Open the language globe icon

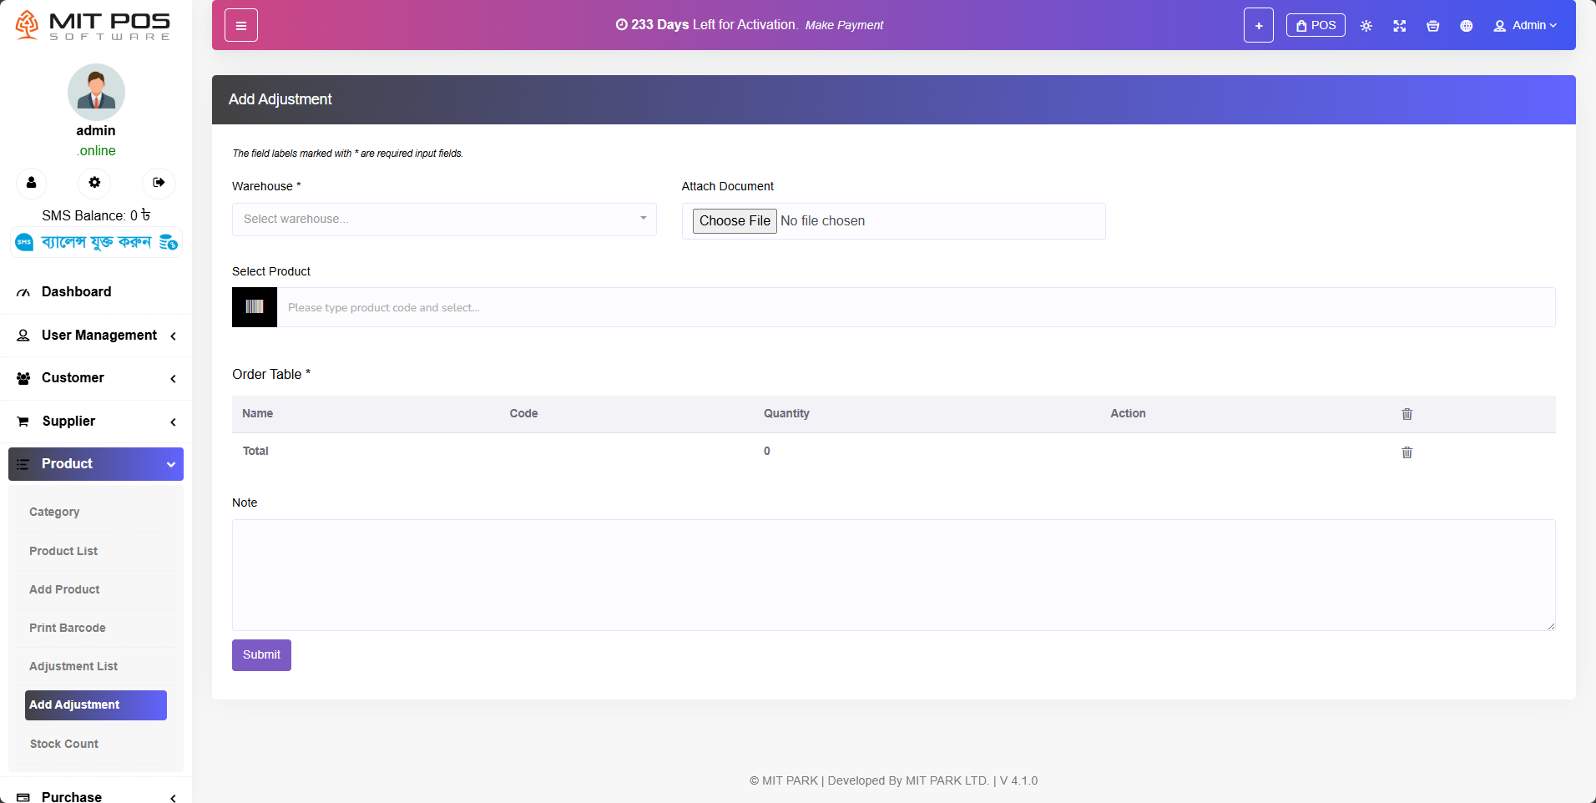tap(1466, 26)
